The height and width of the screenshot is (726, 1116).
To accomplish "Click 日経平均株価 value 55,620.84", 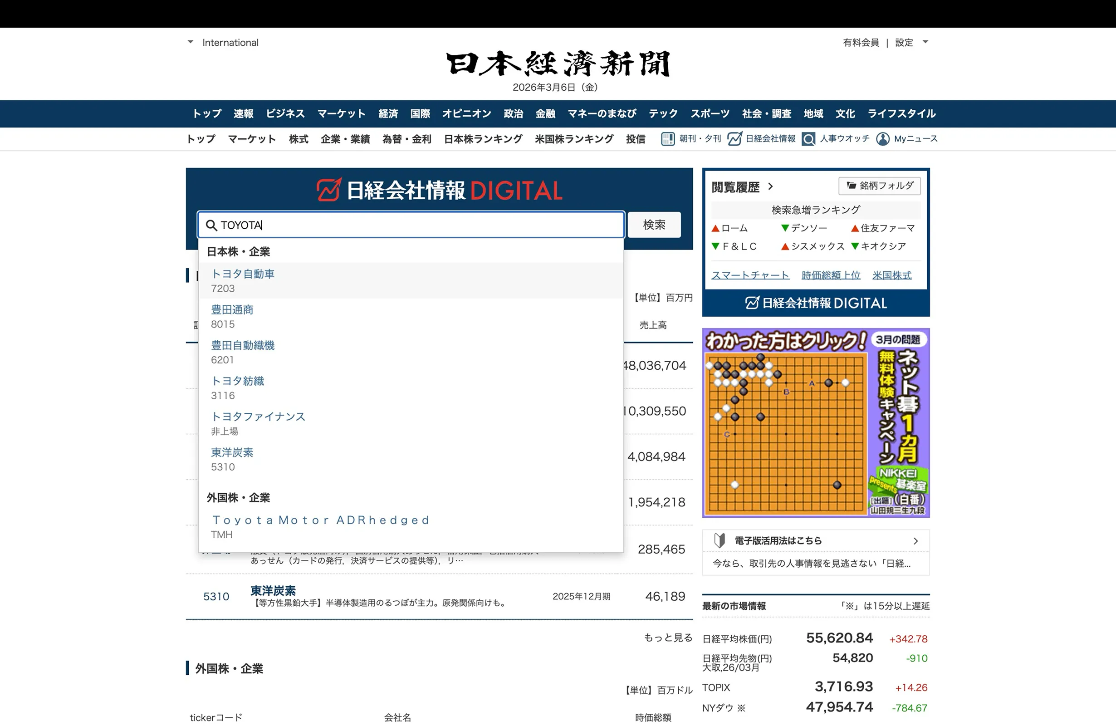I will [x=839, y=638].
